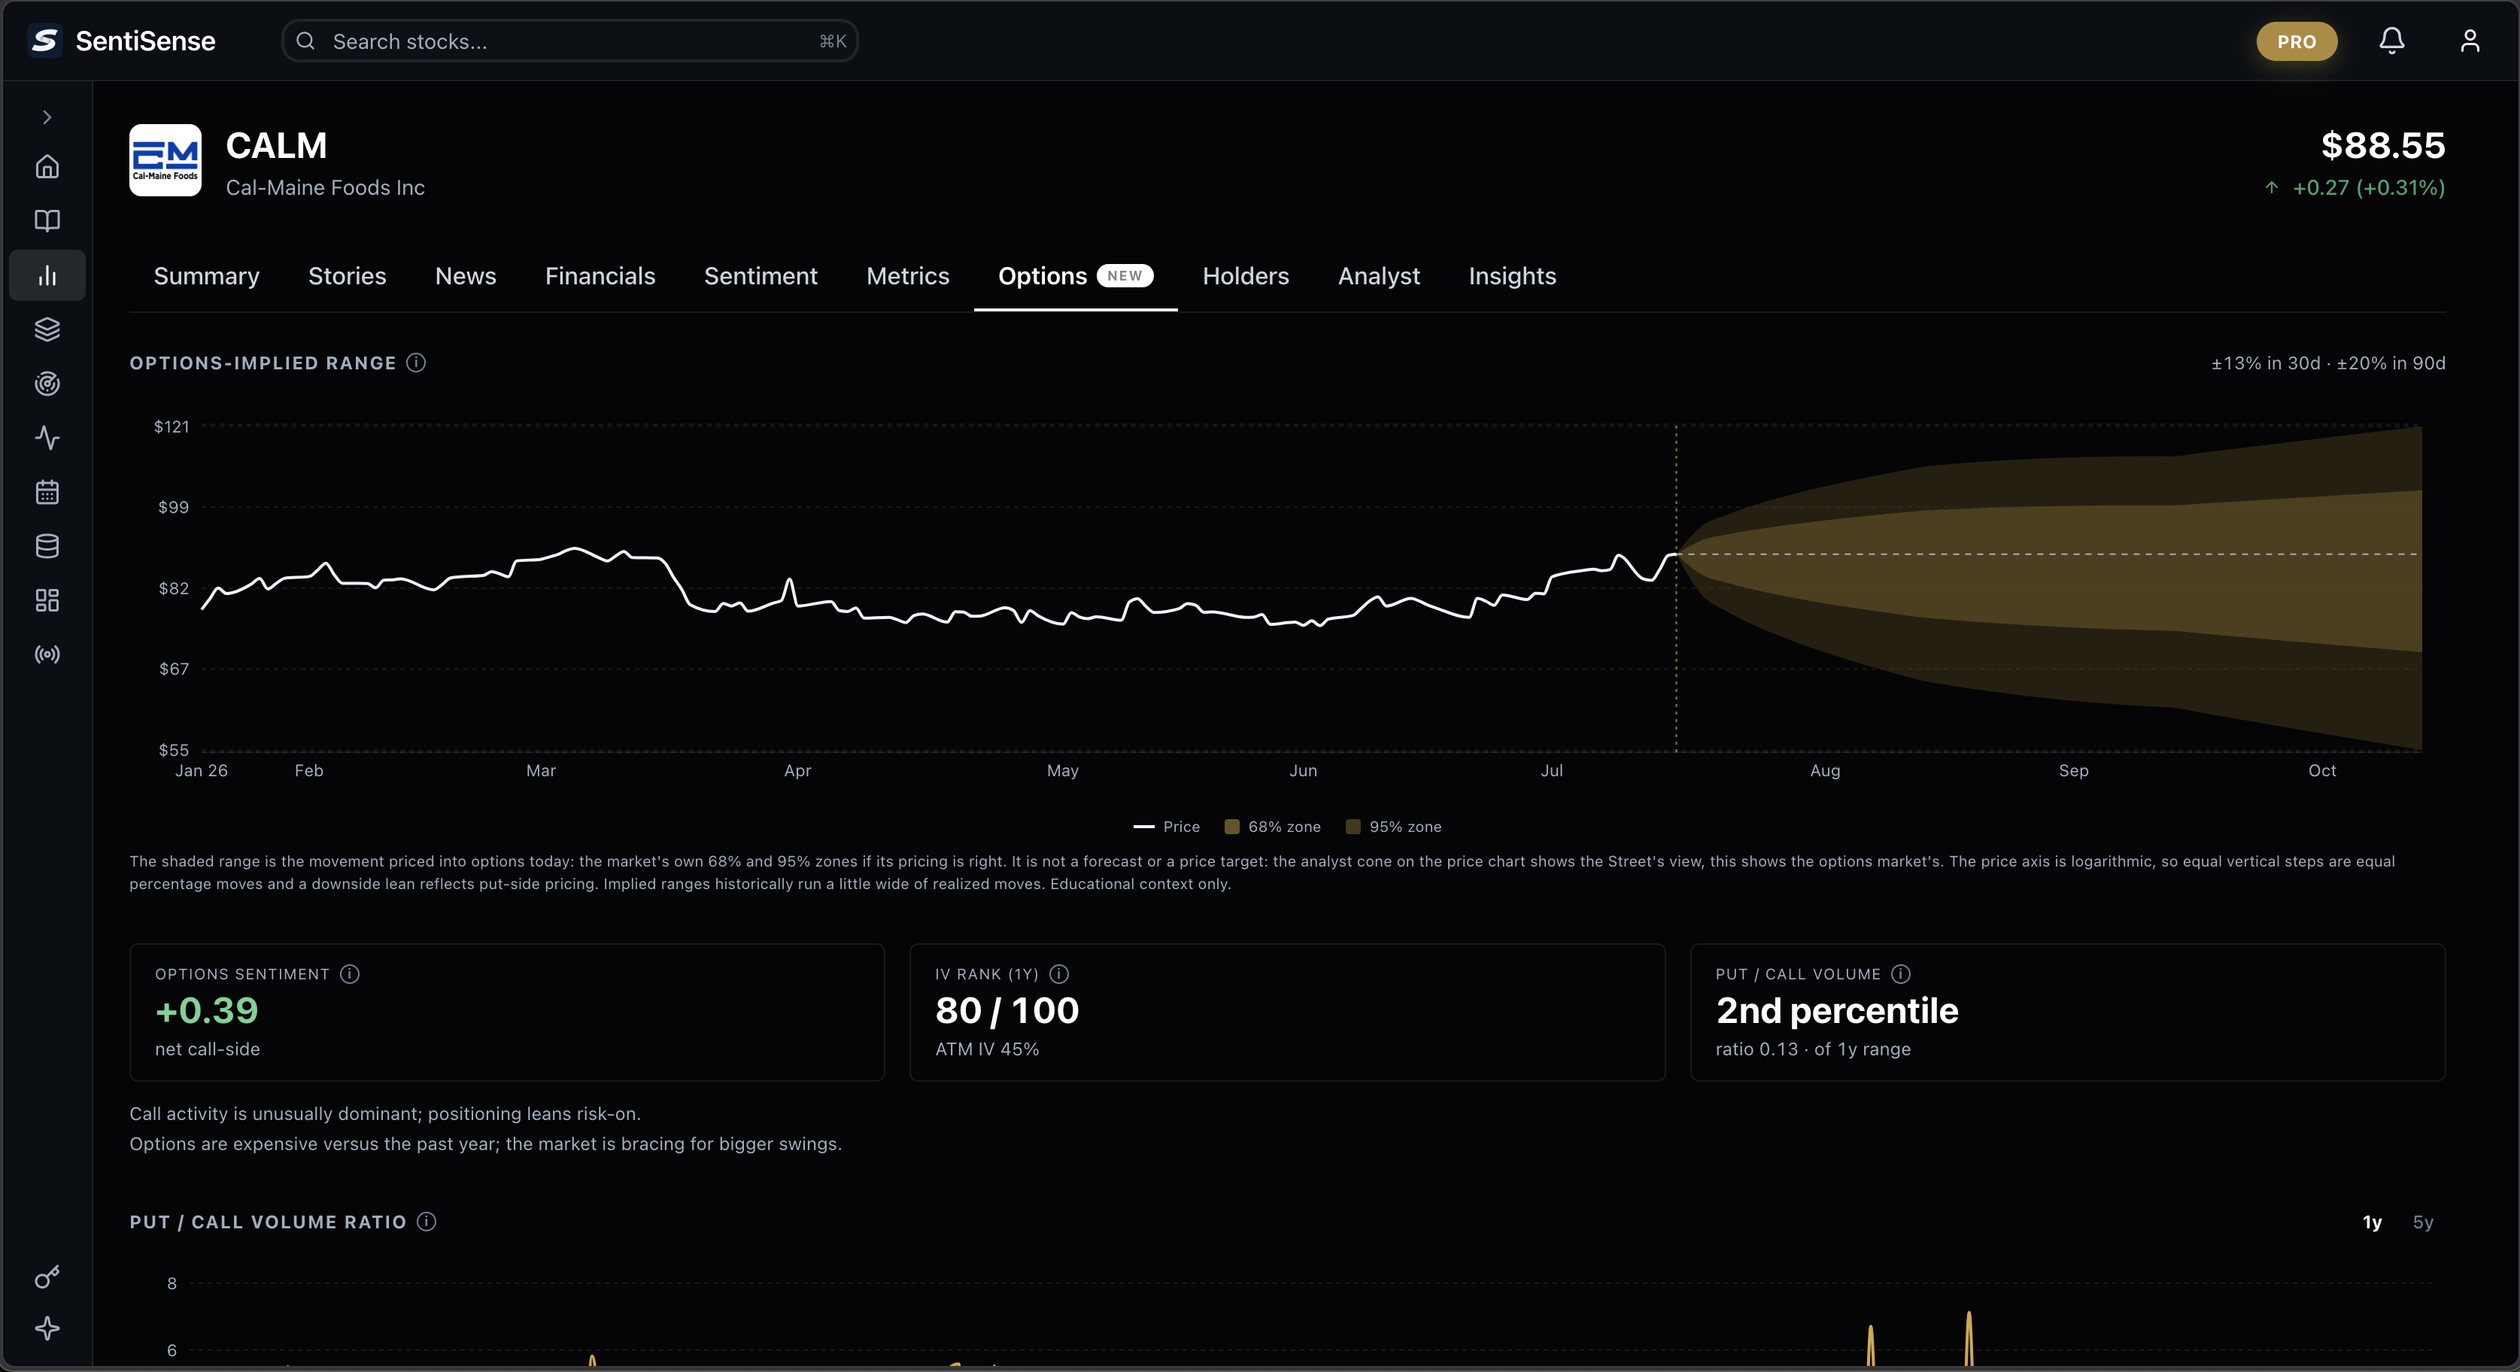The width and height of the screenshot is (2520, 1372).
Task: Open the activity pulse icon in sidebar
Action: click(x=47, y=437)
